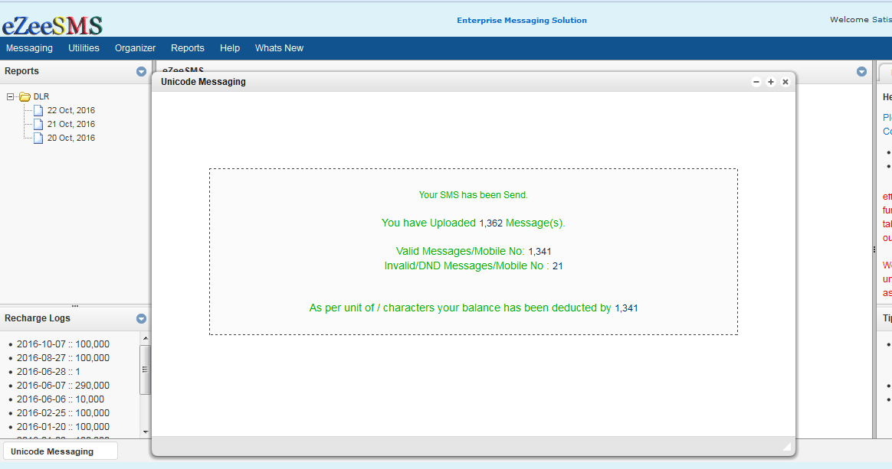Open the Messaging menu

pos(29,48)
